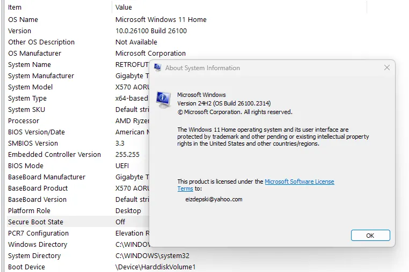Select the BaseBoard Product row
Viewport: 409px width, 272px height.
pyautogui.click(x=78, y=188)
